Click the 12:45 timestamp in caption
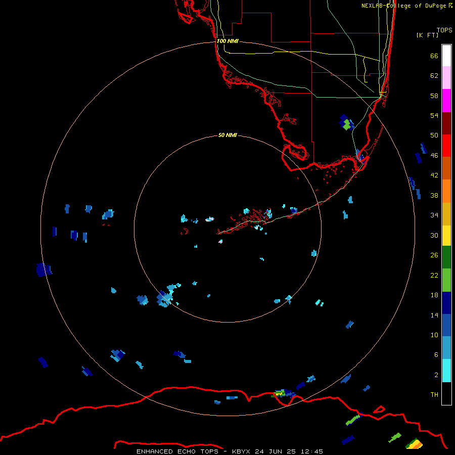The image size is (455, 455). coord(311,451)
